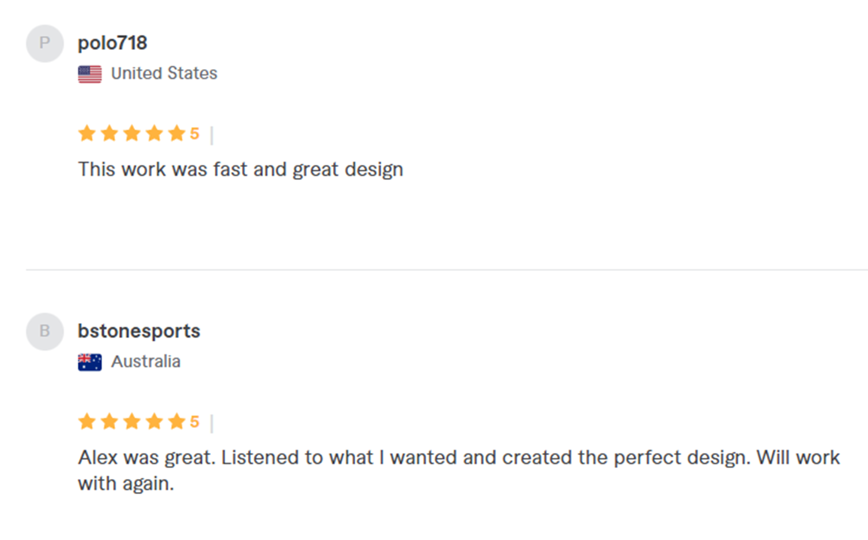The height and width of the screenshot is (540, 868).
Task: Click the second star in polo718's rating
Action: (x=109, y=133)
